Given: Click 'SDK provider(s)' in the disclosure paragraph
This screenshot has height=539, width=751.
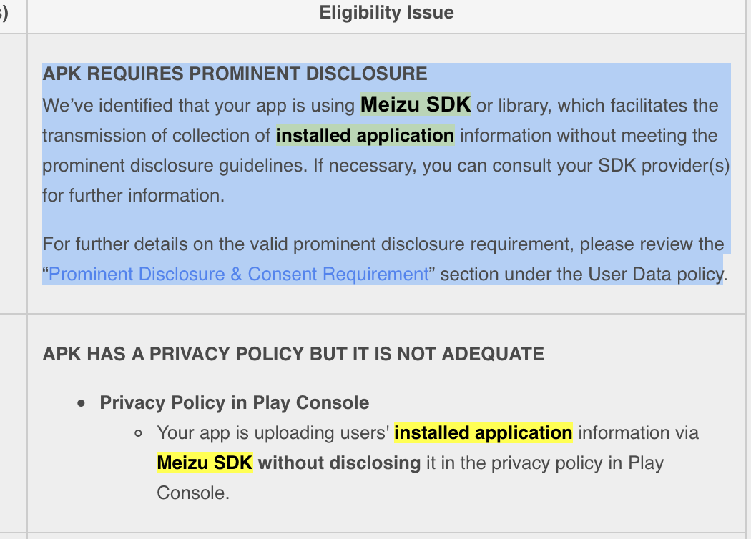Looking at the screenshot, I should 664,166.
